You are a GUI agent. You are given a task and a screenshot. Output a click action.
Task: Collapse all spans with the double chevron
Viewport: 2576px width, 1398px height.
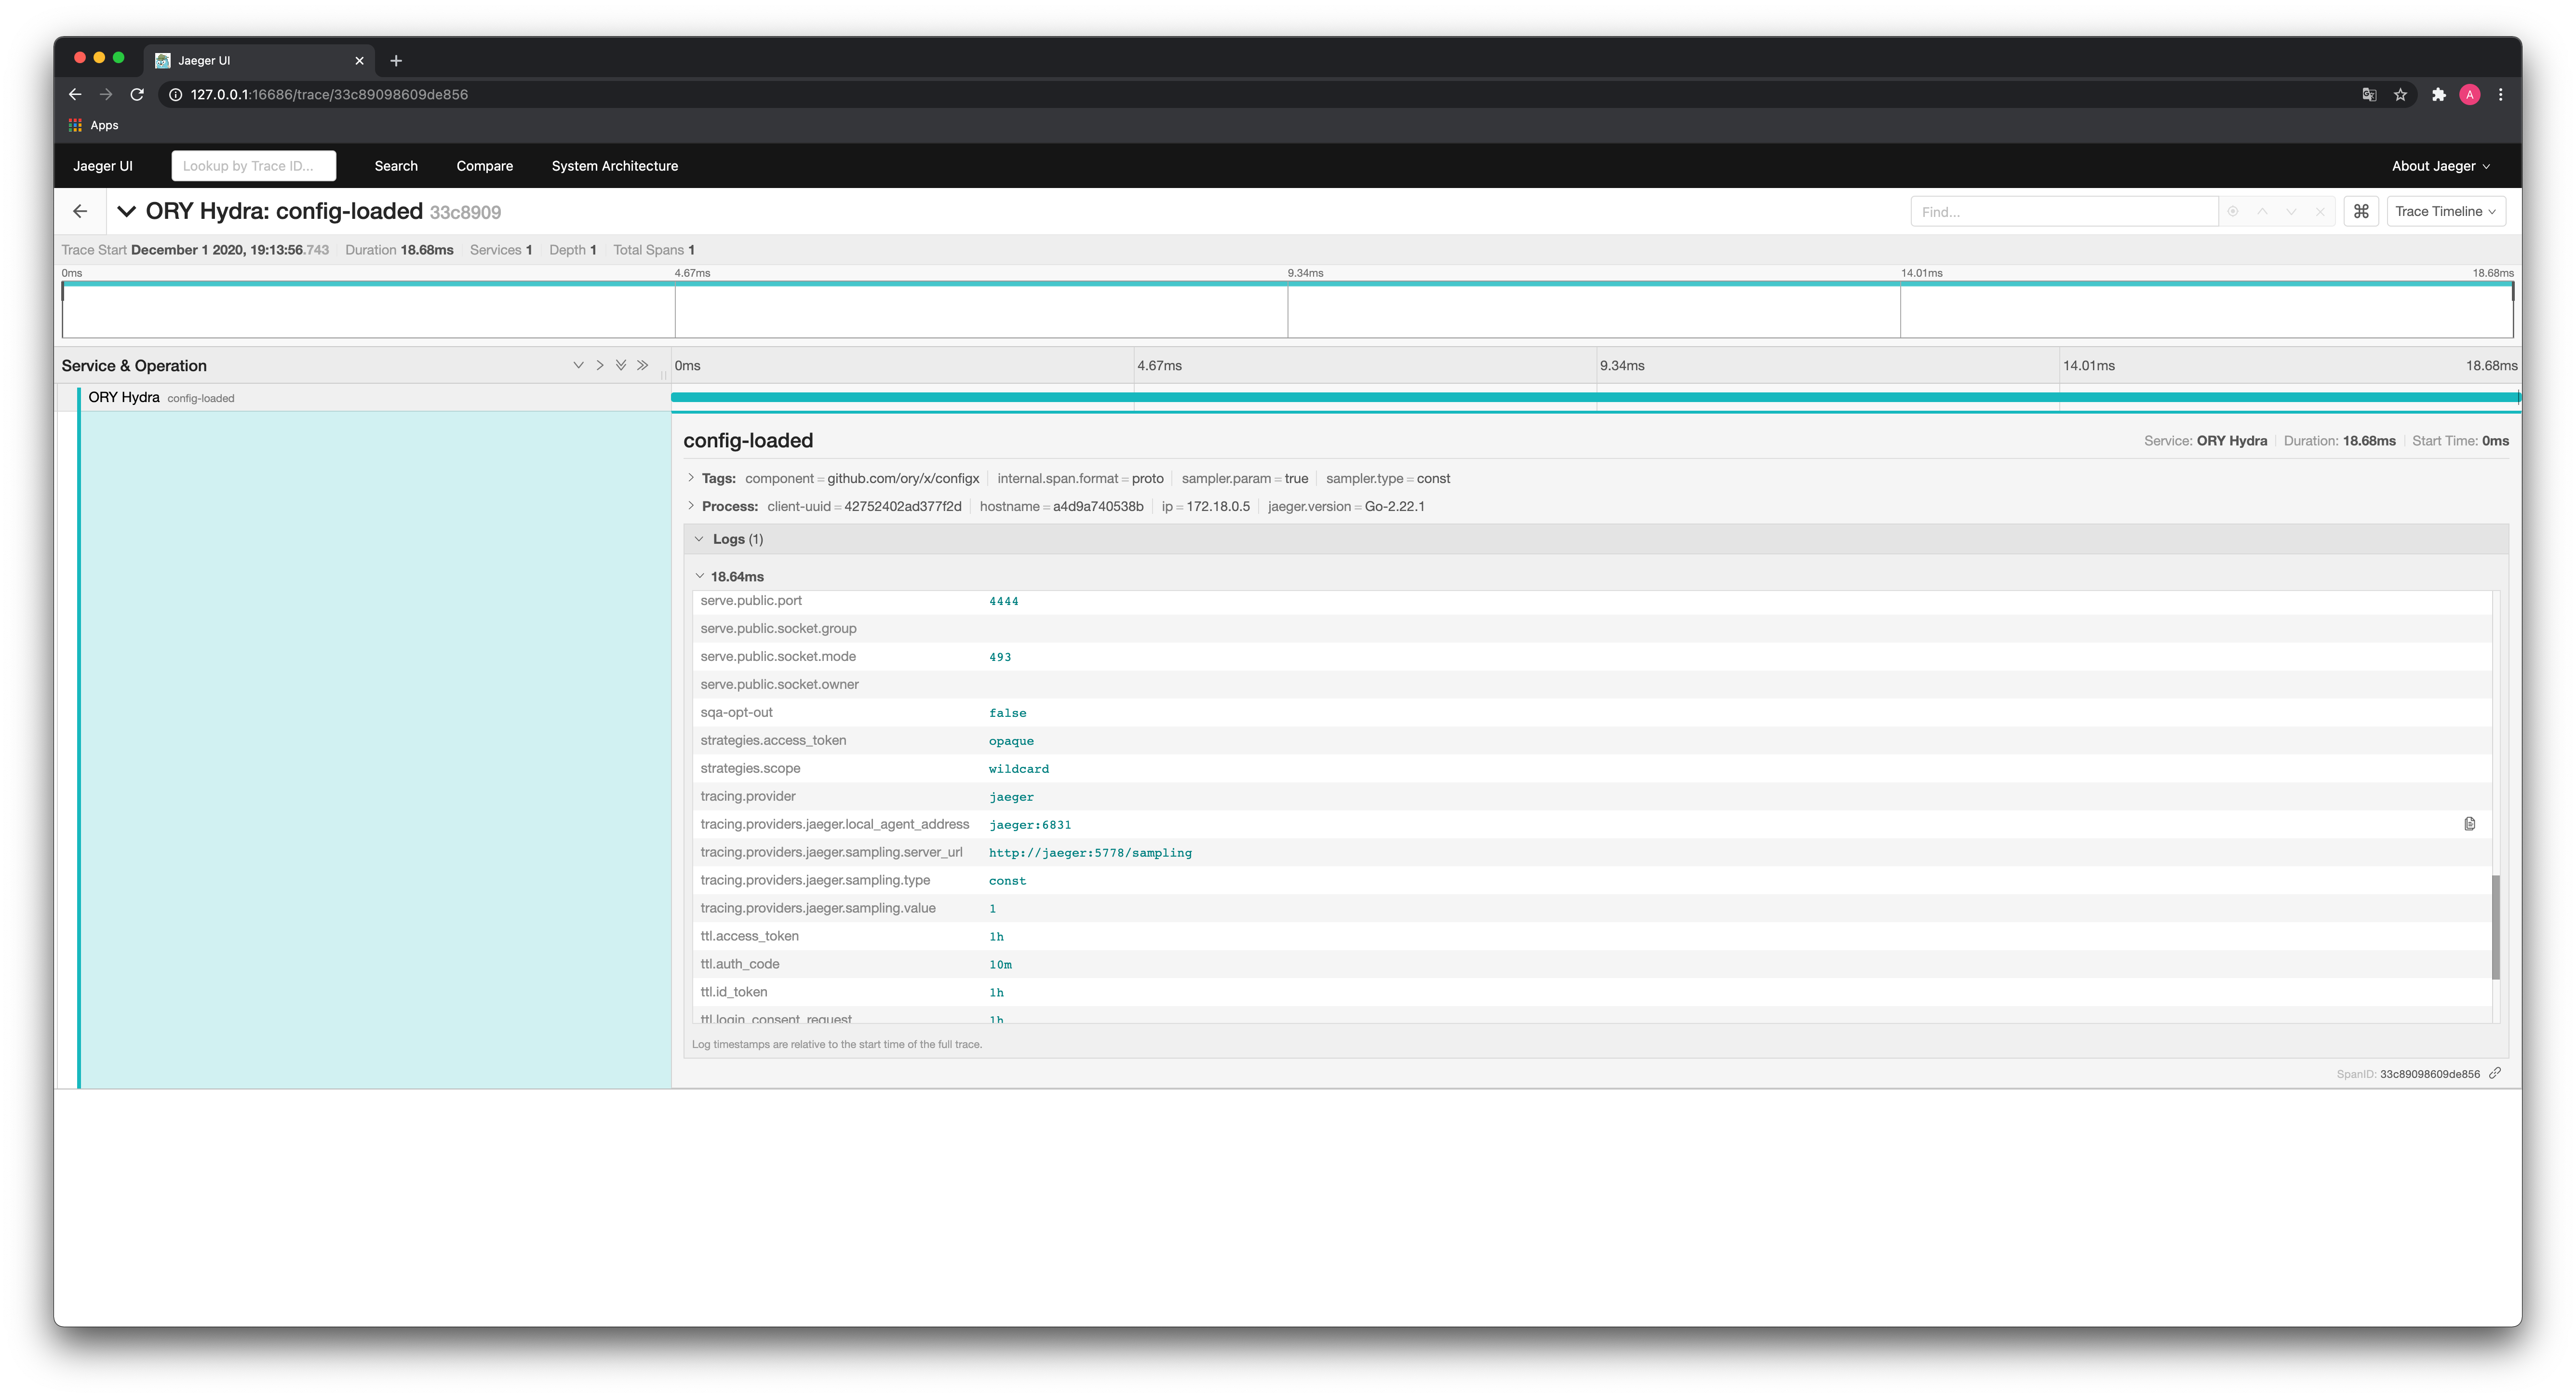click(x=621, y=365)
